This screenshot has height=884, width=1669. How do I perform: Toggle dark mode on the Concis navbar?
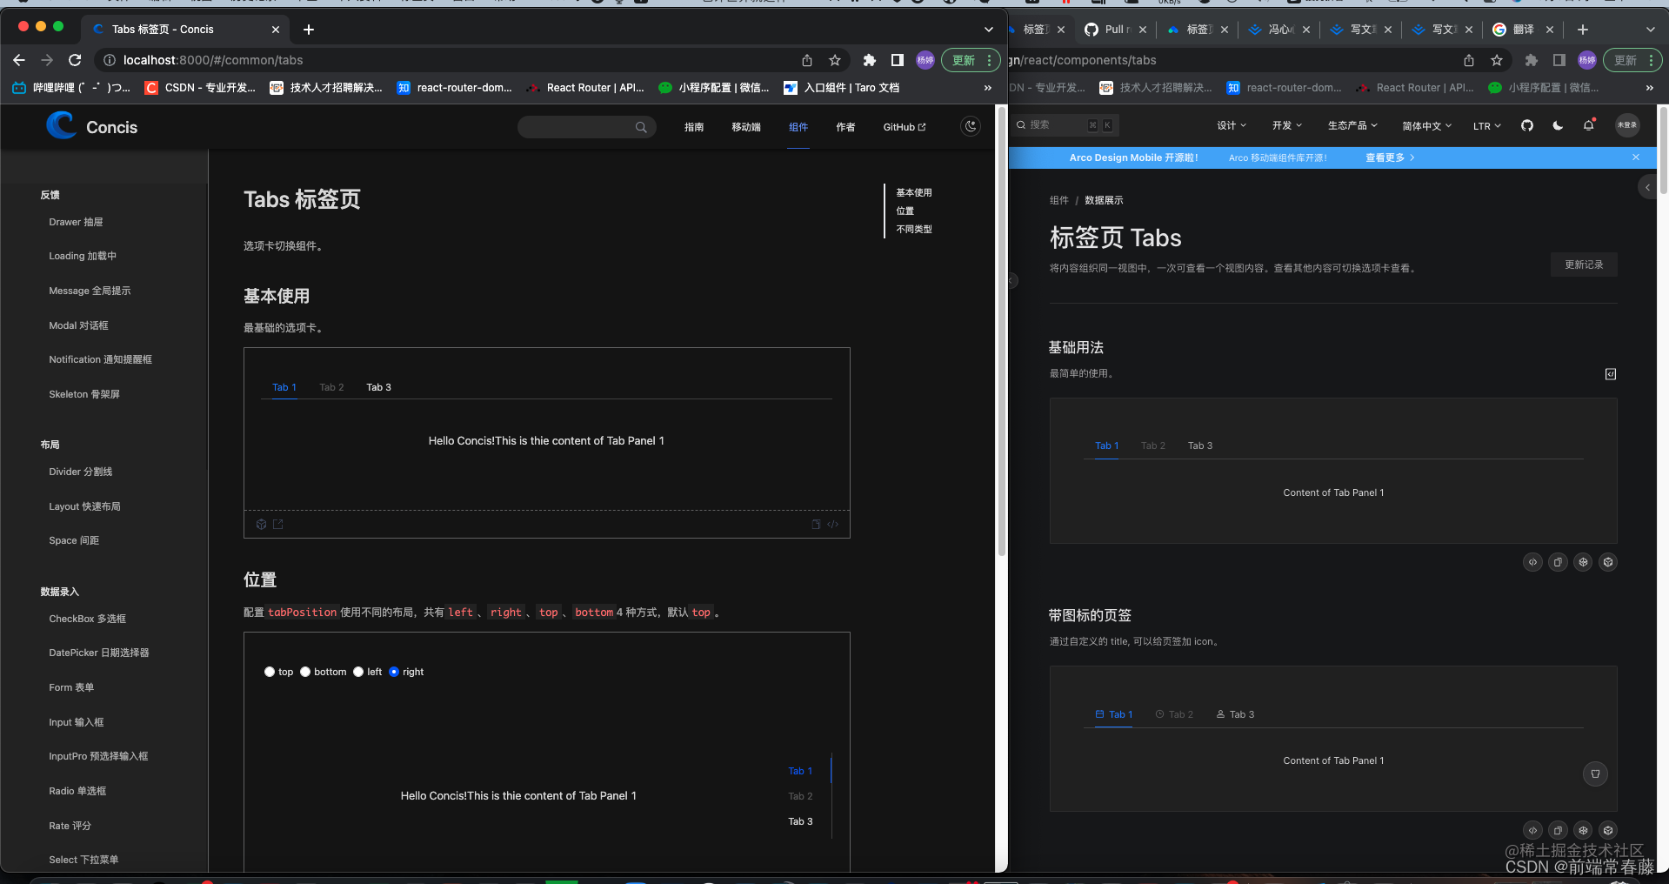coord(970,126)
